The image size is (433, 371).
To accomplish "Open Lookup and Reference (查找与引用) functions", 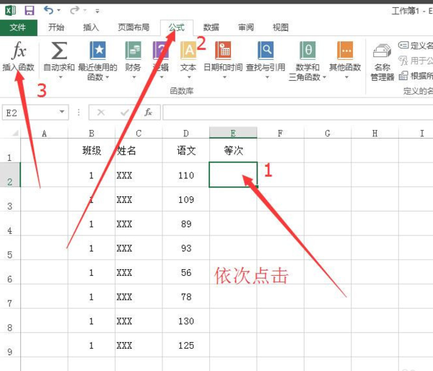I will click(x=266, y=52).
